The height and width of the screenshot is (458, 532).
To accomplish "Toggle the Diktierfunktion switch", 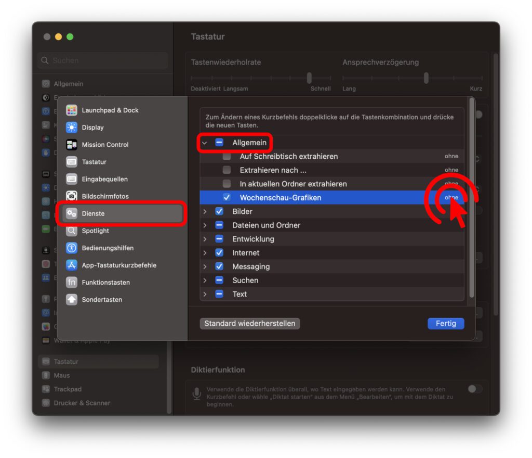I will [x=474, y=389].
